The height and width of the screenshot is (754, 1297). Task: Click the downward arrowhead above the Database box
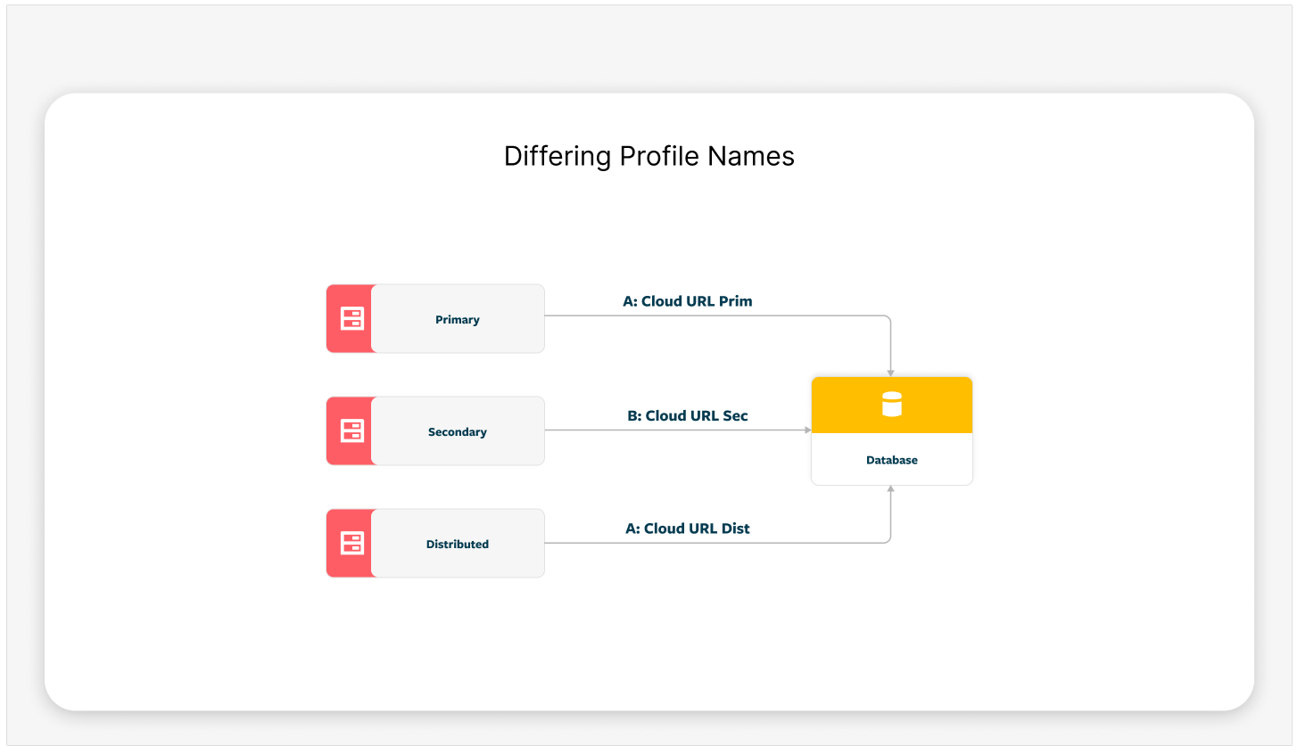[890, 373]
